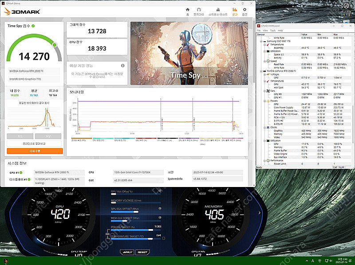Click the NVIDIA GeForce RTX 2080 Ti card icon in HWMonitor
355x265 pixels.
[x=264, y=71]
